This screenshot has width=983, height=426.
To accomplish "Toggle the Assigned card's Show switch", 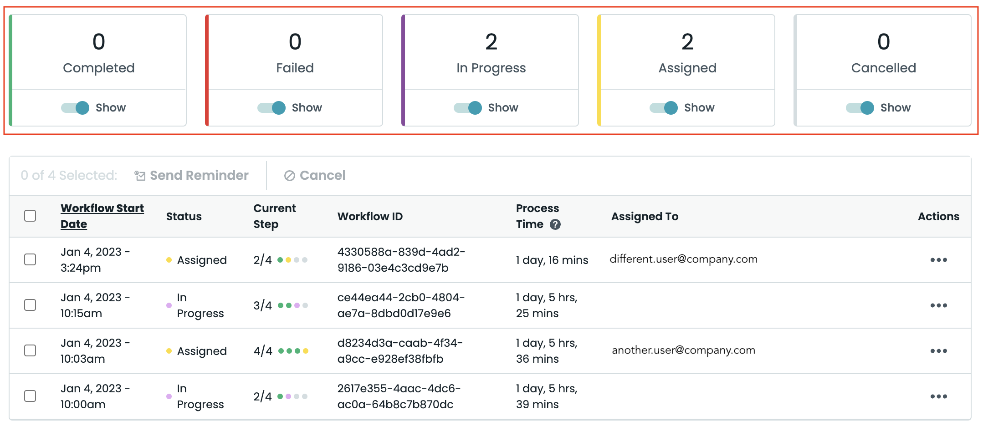I will 663,108.
